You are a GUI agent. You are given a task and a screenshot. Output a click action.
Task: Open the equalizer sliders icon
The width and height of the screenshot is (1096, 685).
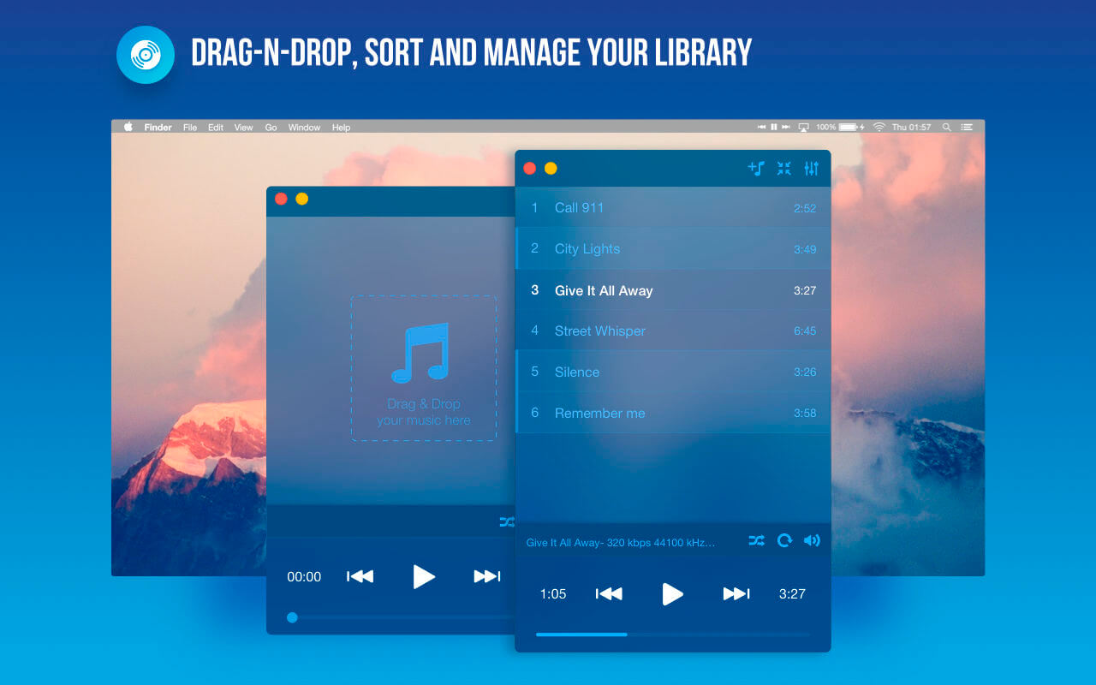click(x=811, y=168)
